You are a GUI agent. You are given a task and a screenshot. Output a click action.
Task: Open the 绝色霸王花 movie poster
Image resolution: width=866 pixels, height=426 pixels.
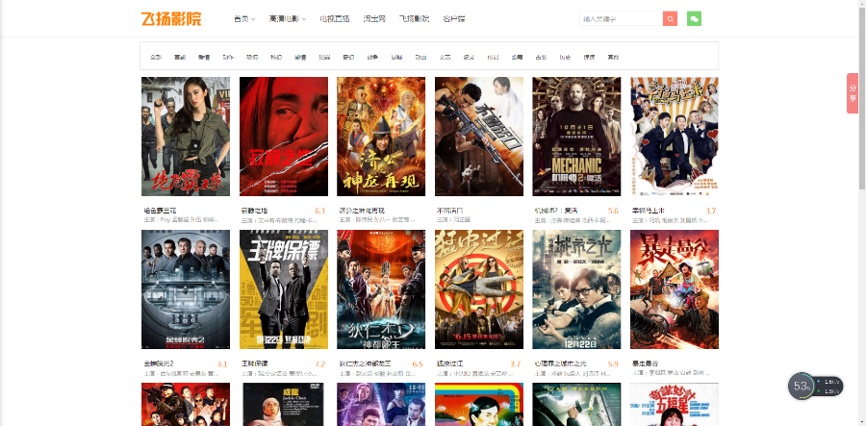186,137
